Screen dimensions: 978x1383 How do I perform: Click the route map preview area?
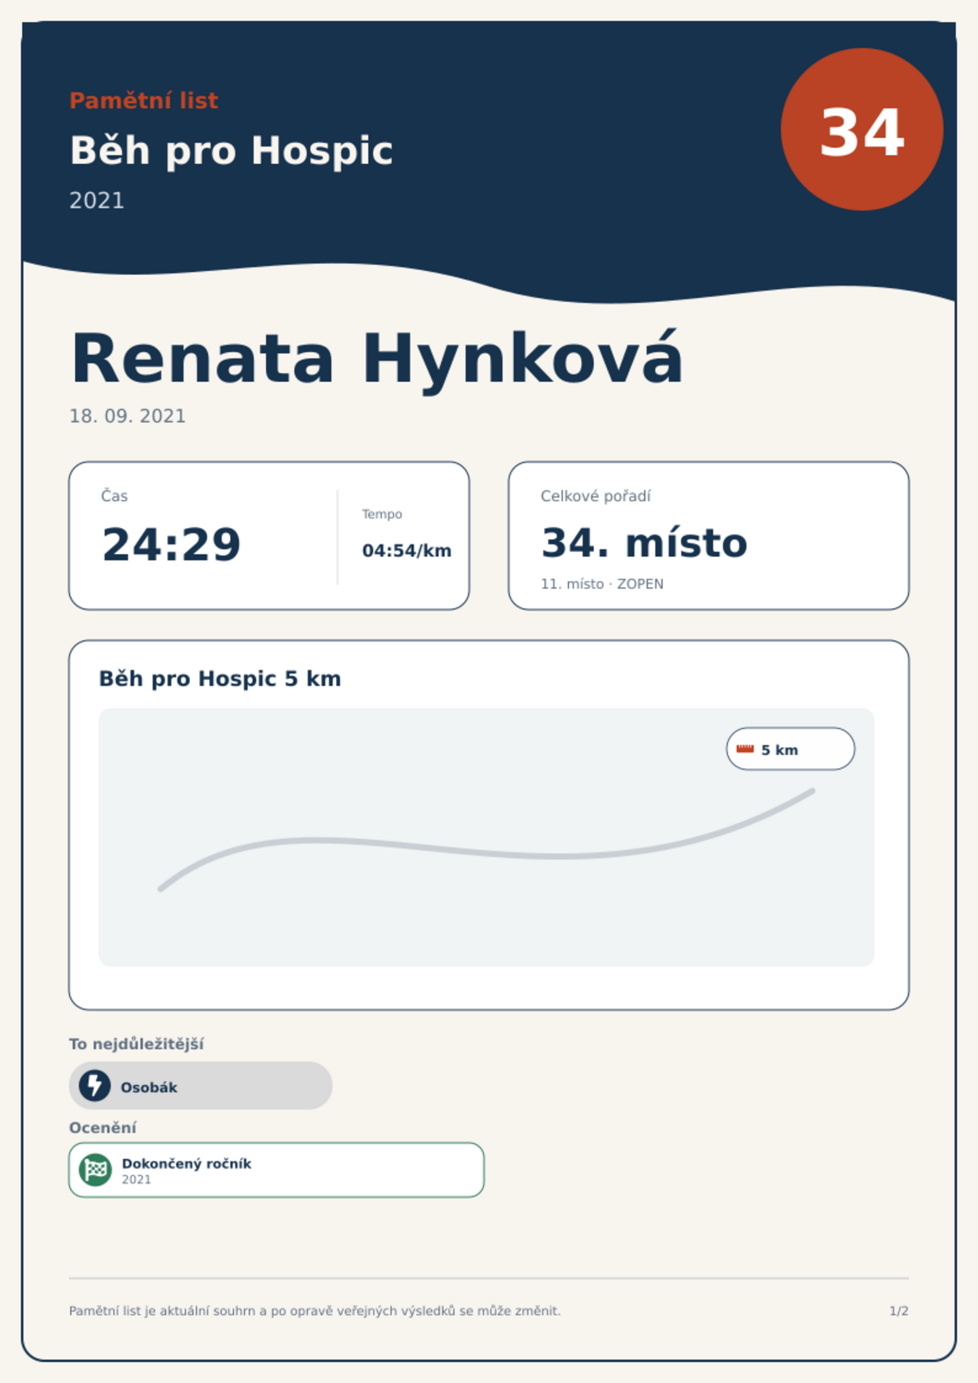[x=487, y=837]
